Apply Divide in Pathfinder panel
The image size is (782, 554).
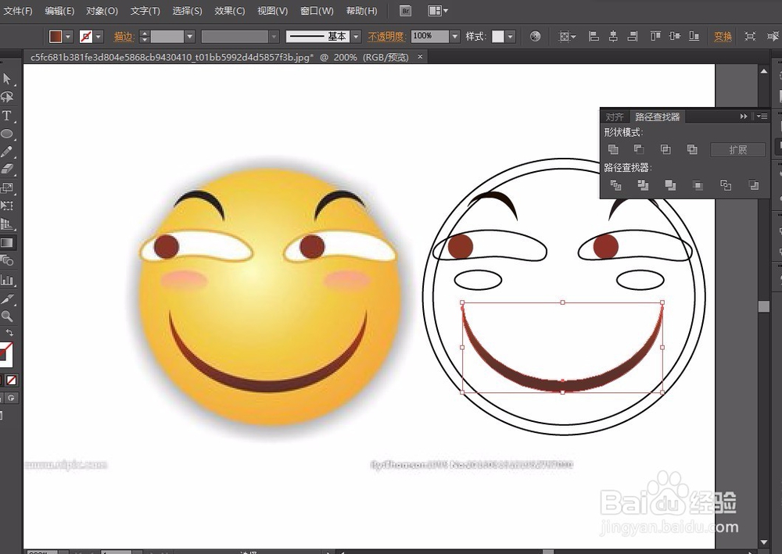pos(616,185)
